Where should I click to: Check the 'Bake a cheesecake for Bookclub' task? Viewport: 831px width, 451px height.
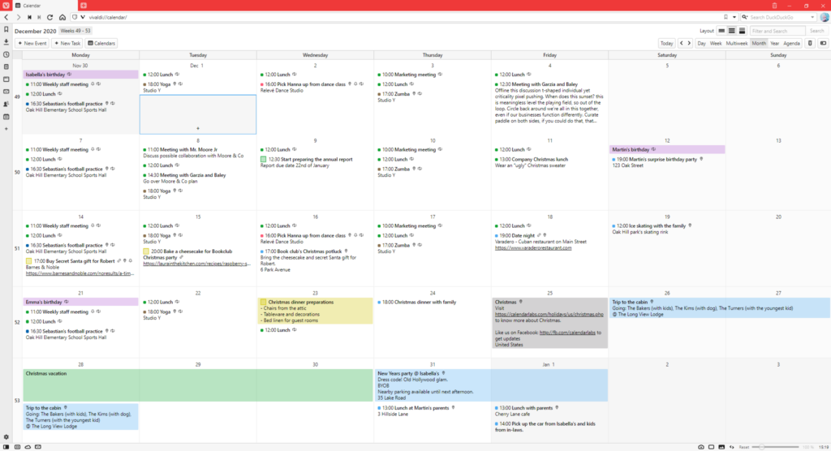coord(146,251)
